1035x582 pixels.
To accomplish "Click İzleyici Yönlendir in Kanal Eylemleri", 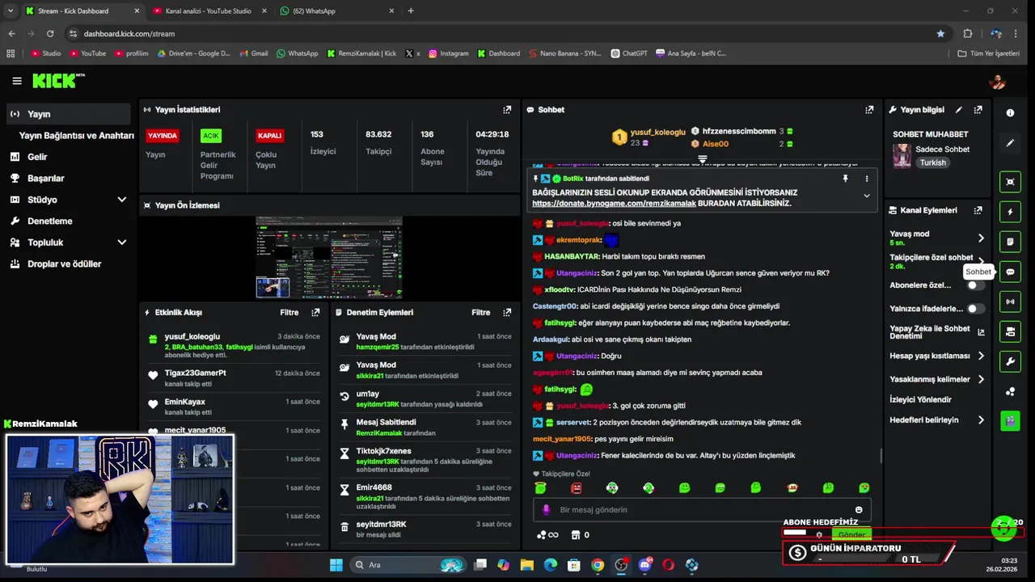I will pos(920,399).
